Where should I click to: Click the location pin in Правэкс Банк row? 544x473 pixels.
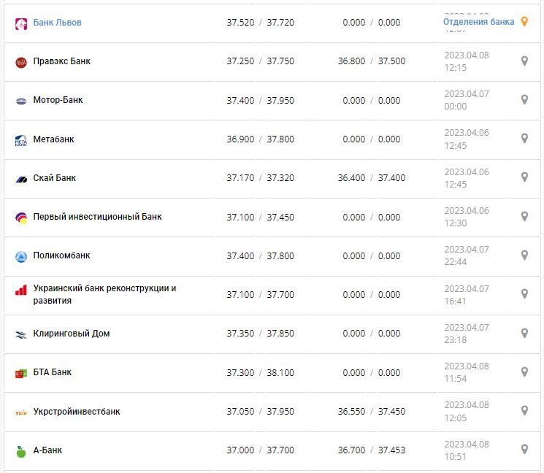pos(524,61)
